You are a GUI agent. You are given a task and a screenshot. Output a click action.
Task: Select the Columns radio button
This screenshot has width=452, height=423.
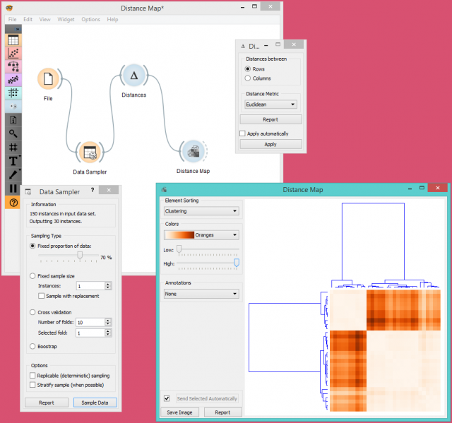pos(247,78)
